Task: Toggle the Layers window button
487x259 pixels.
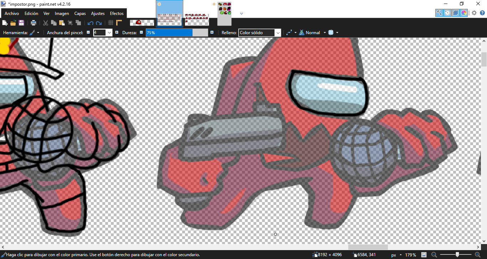Action: tap(455, 13)
